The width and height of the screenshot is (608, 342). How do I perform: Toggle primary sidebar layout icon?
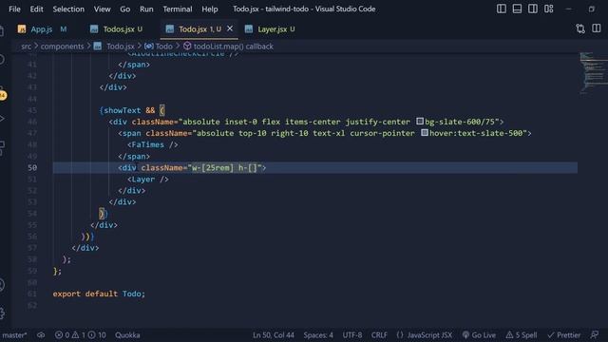click(x=501, y=9)
